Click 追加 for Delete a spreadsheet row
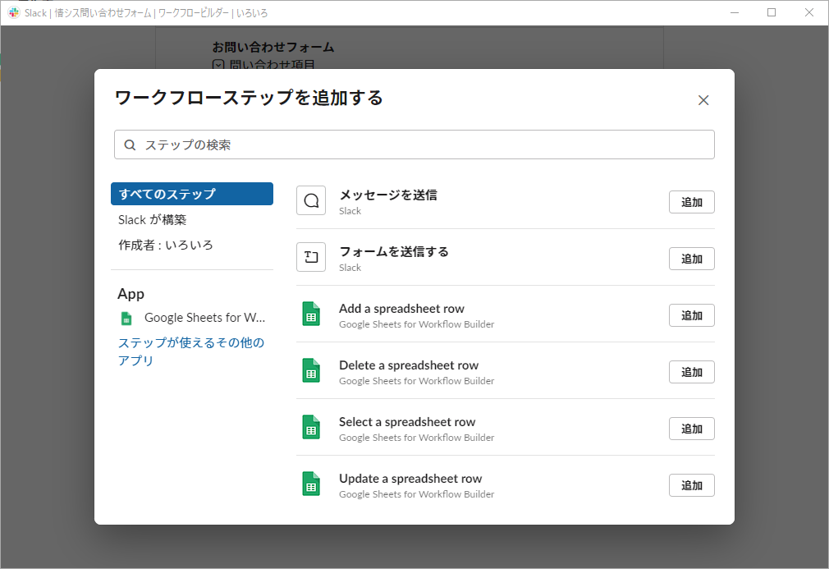829x569 pixels. pyautogui.click(x=691, y=371)
